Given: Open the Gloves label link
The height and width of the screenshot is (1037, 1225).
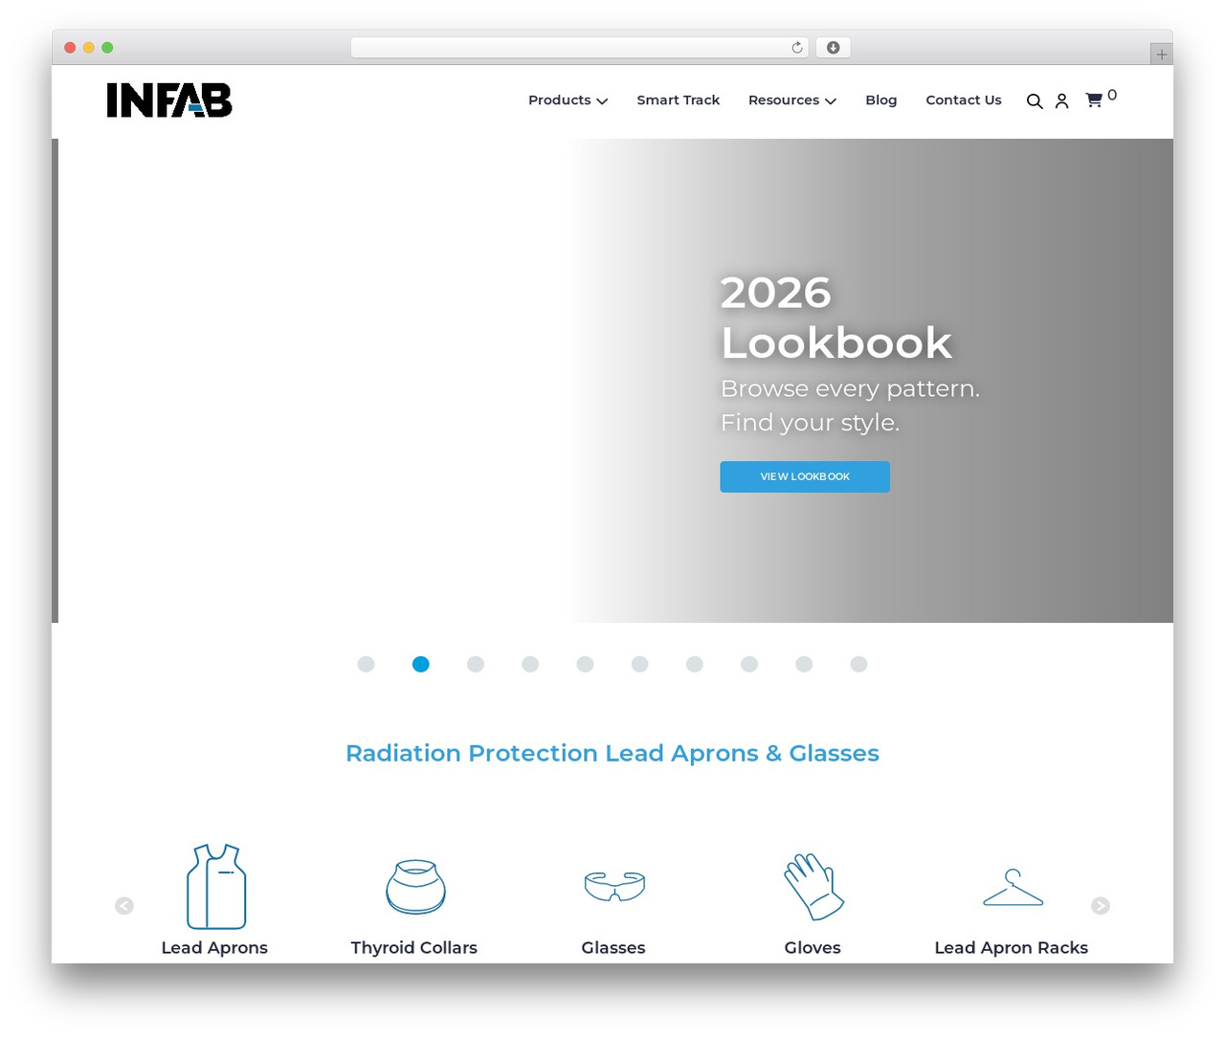Looking at the screenshot, I should [x=813, y=948].
